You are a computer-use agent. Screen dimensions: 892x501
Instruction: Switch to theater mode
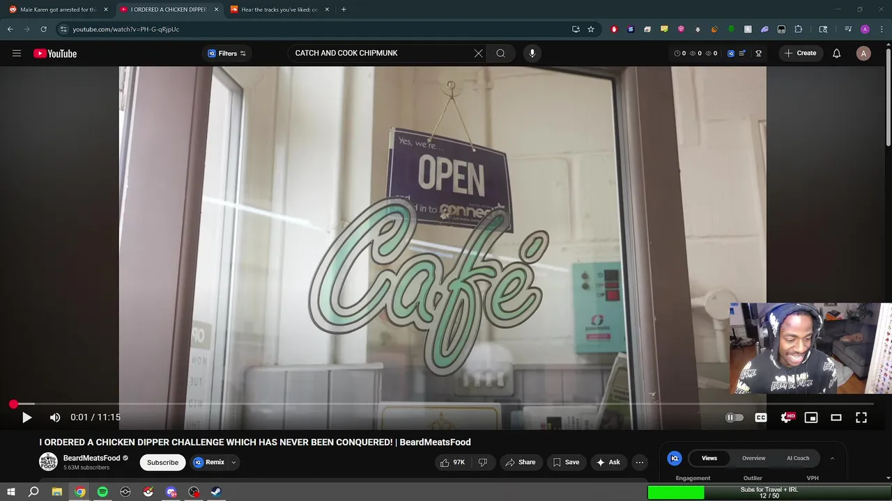coord(836,417)
